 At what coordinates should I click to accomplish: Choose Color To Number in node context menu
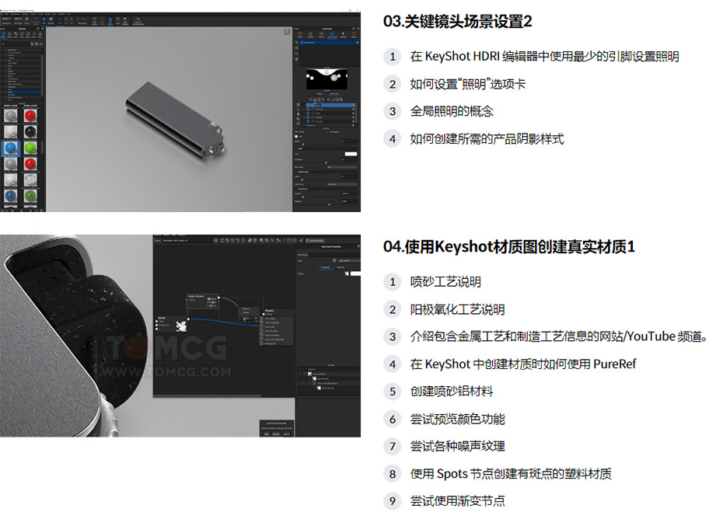click(x=276, y=335)
